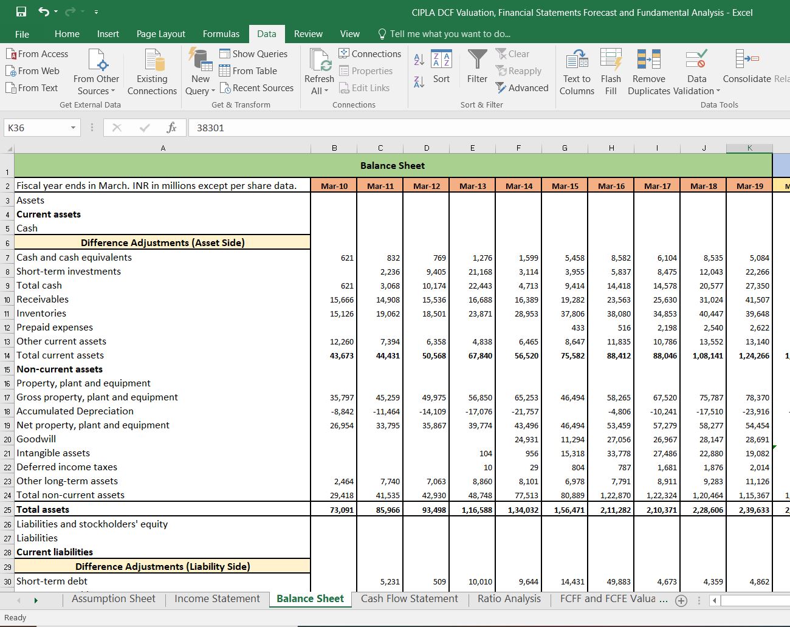
Task: Toggle the Filter funnel
Action: click(x=477, y=67)
